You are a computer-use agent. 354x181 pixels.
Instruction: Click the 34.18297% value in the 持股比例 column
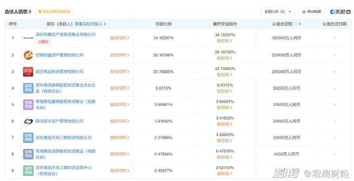pyautogui.click(x=163, y=38)
